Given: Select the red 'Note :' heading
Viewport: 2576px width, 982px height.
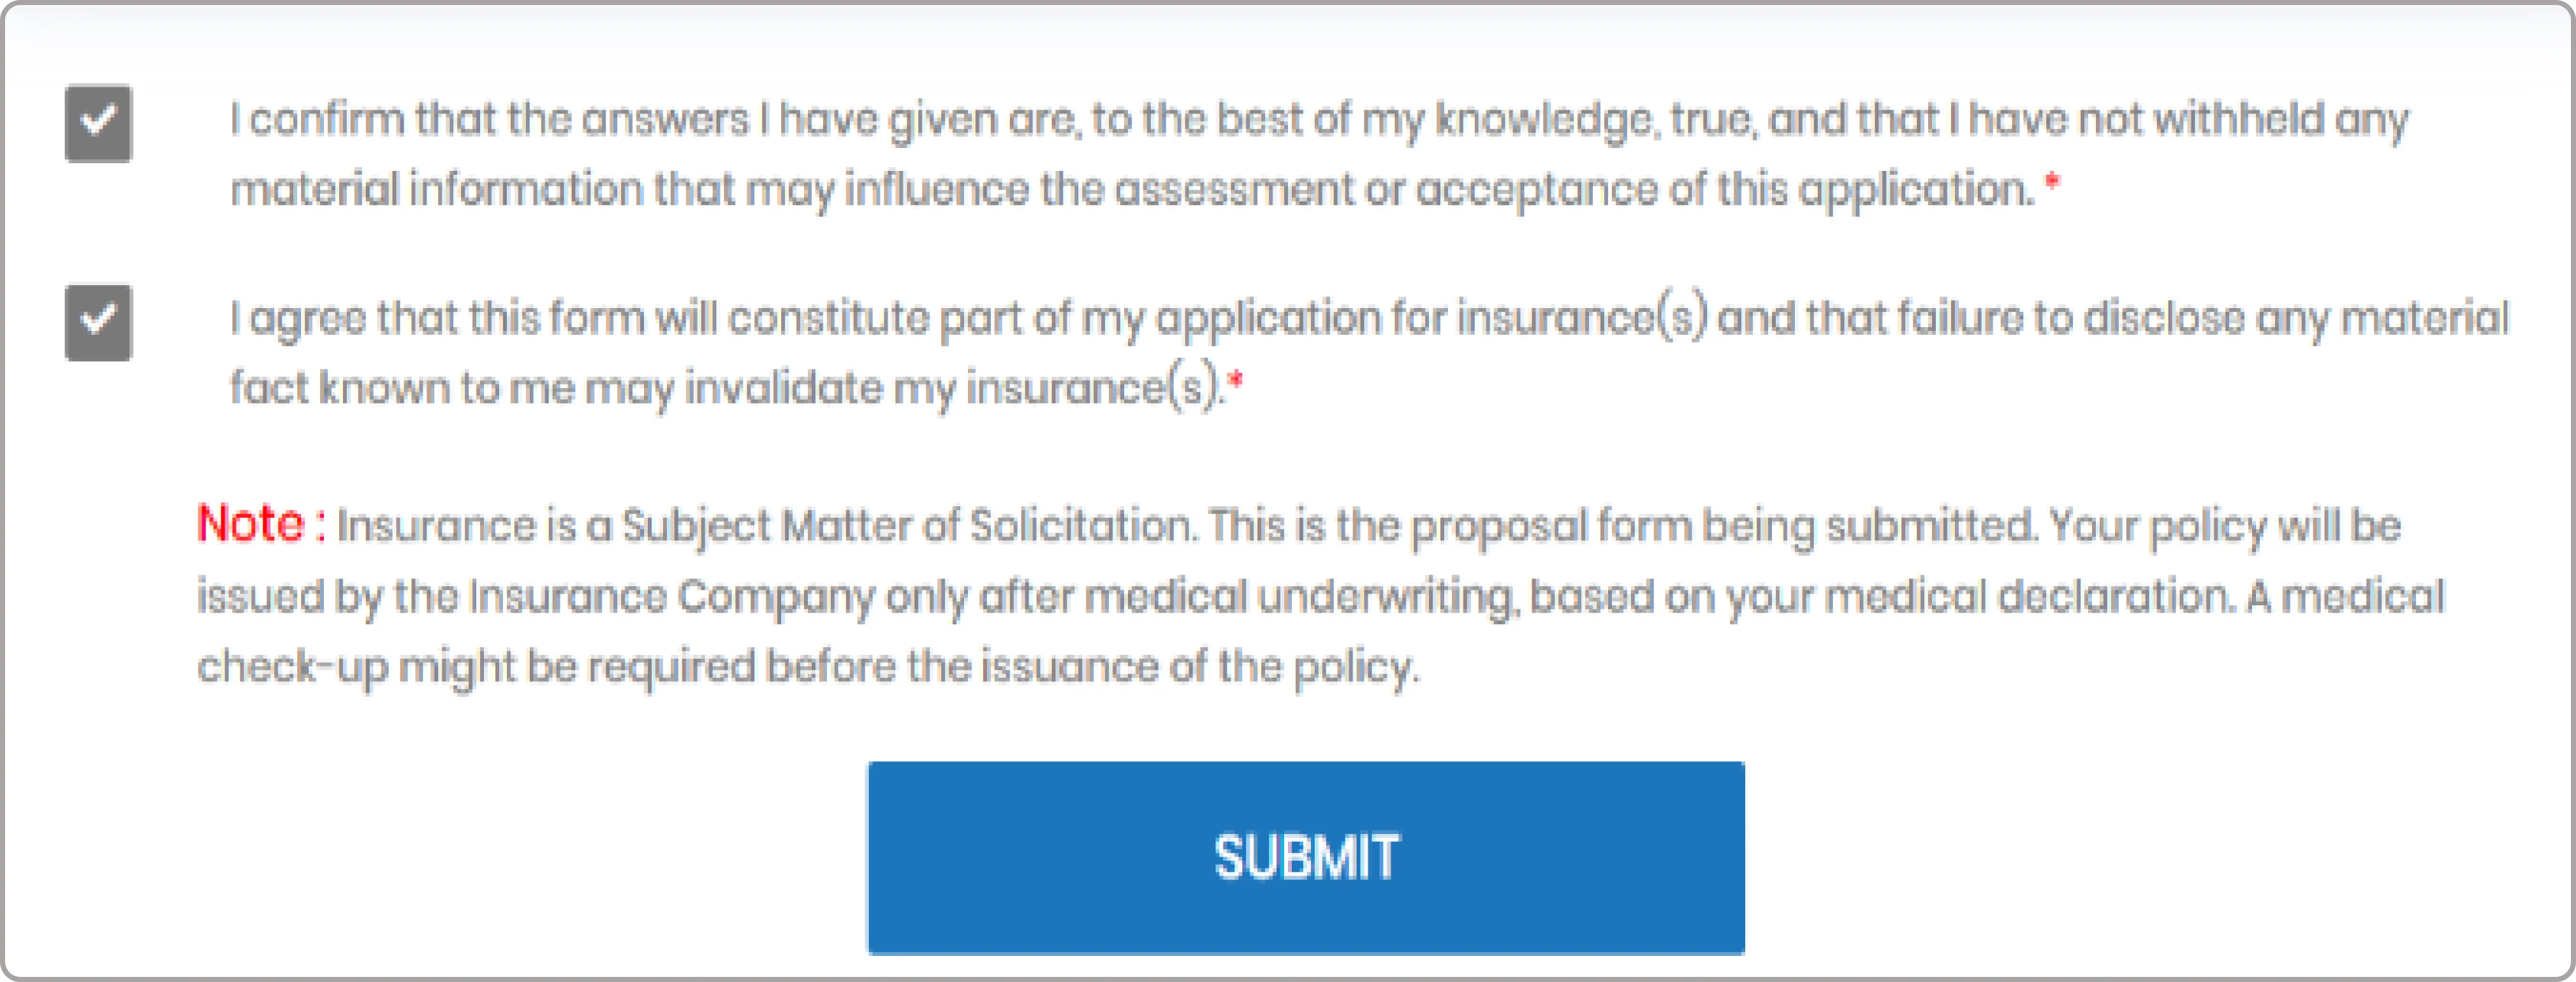Looking at the screenshot, I should click(x=261, y=524).
